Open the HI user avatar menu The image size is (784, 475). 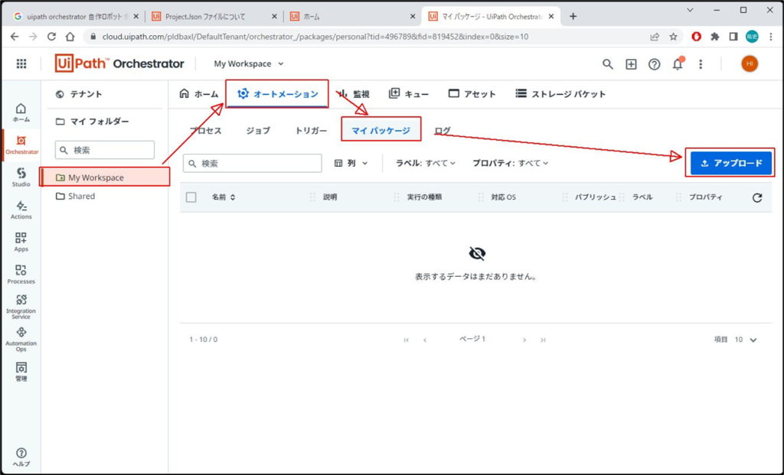coord(750,64)
